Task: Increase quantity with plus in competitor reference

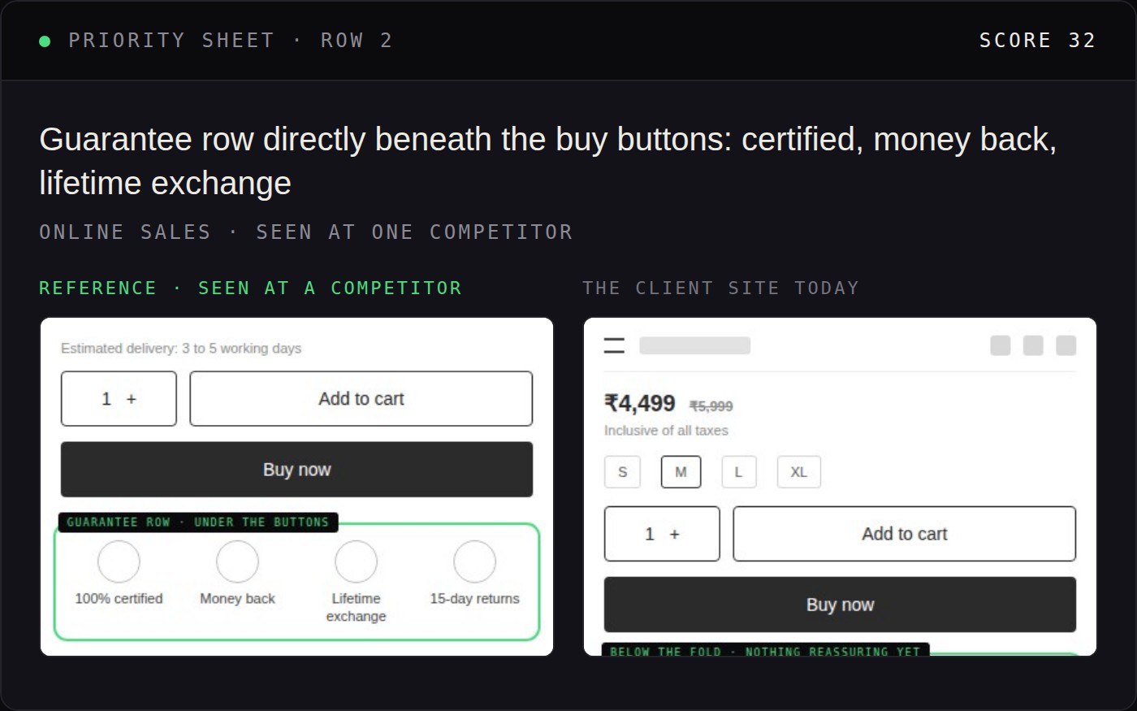Action: click(x=132, y=399)
